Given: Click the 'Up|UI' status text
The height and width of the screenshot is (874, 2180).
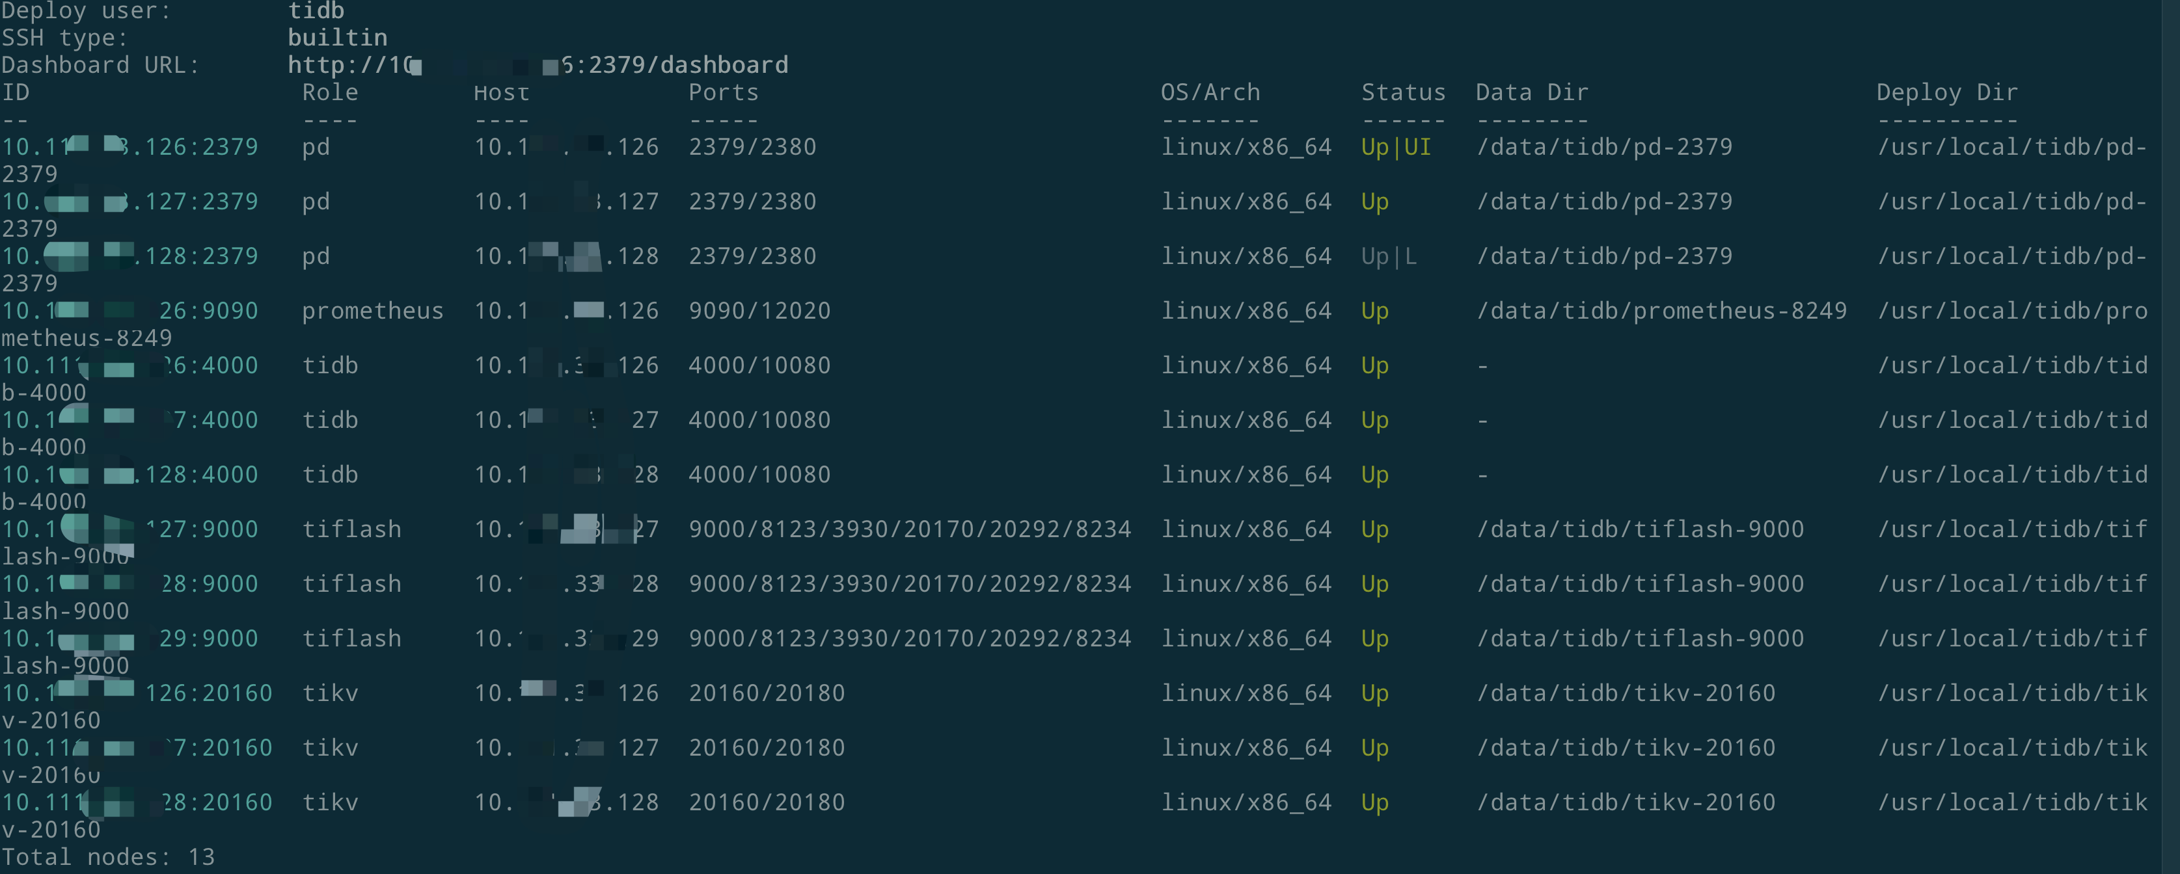Looking at the screenshot, I should (1395, 147).
